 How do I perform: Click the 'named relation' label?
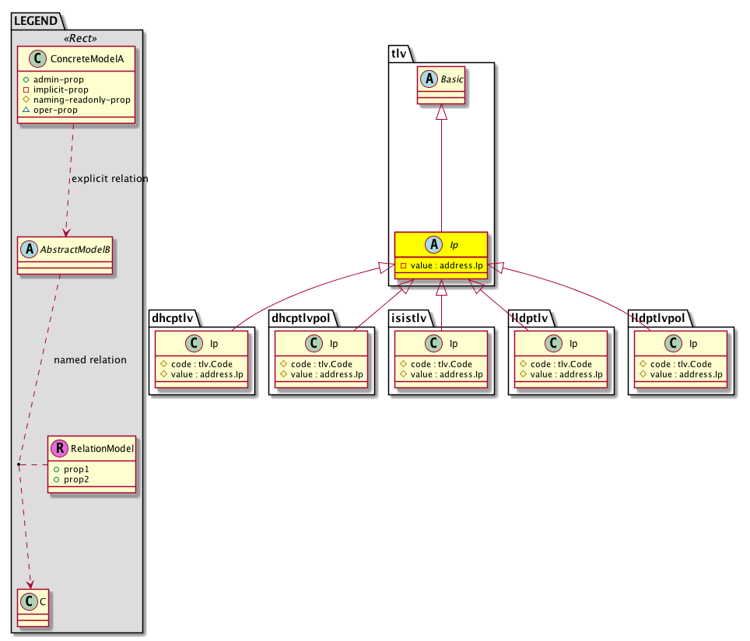(x=89, y=360)
